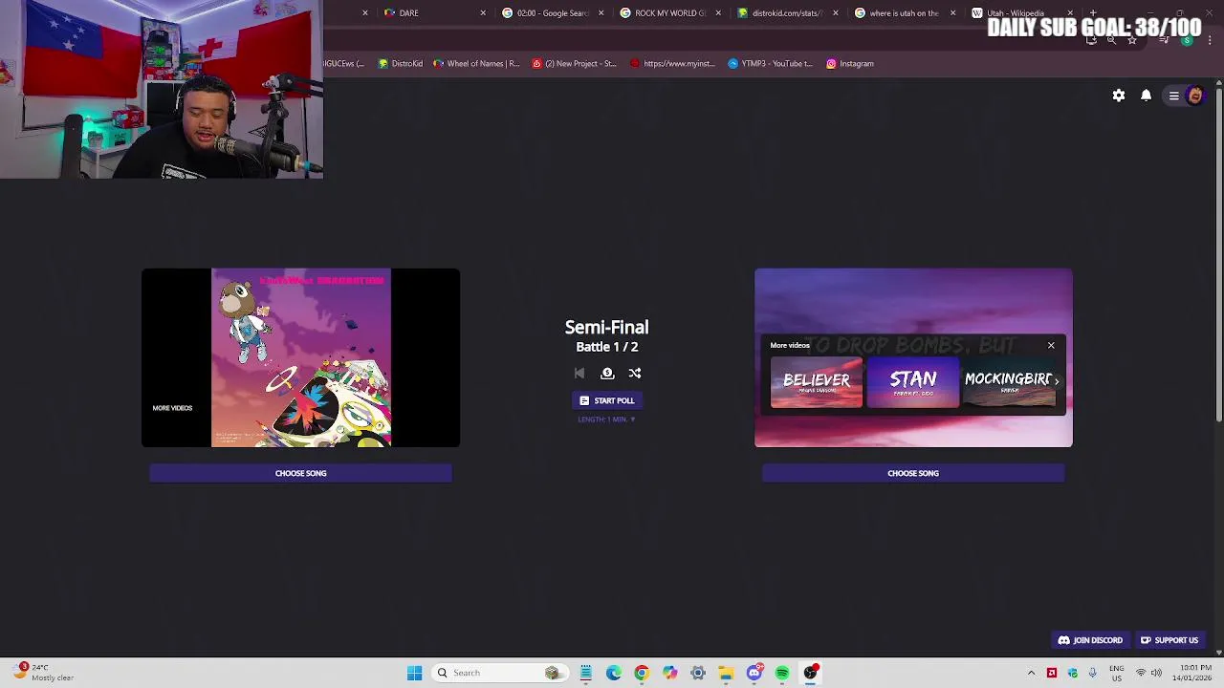Start the poll
1224x688 pixels.
click(606, 400)
